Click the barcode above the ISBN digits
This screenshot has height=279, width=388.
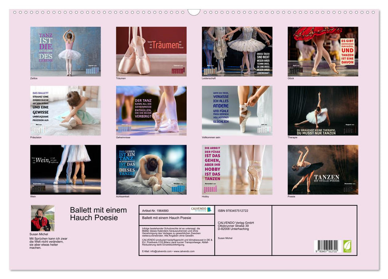click(328, 245)
